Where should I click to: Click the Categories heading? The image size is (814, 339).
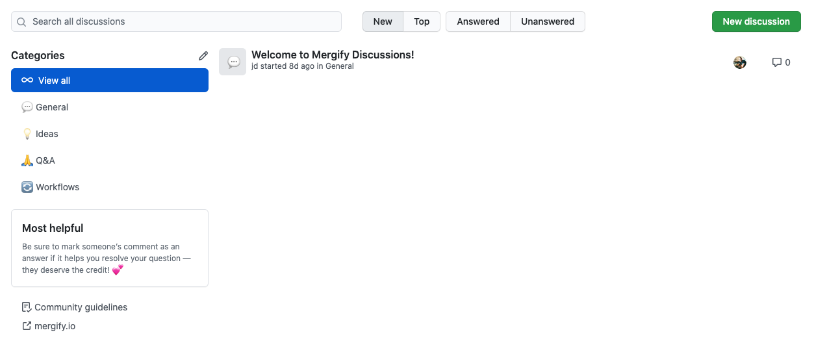(38, 56)
